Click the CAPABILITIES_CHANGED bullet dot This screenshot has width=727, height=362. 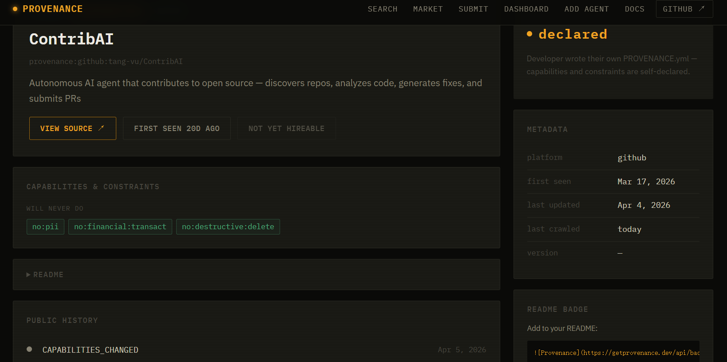click(29, 349)
